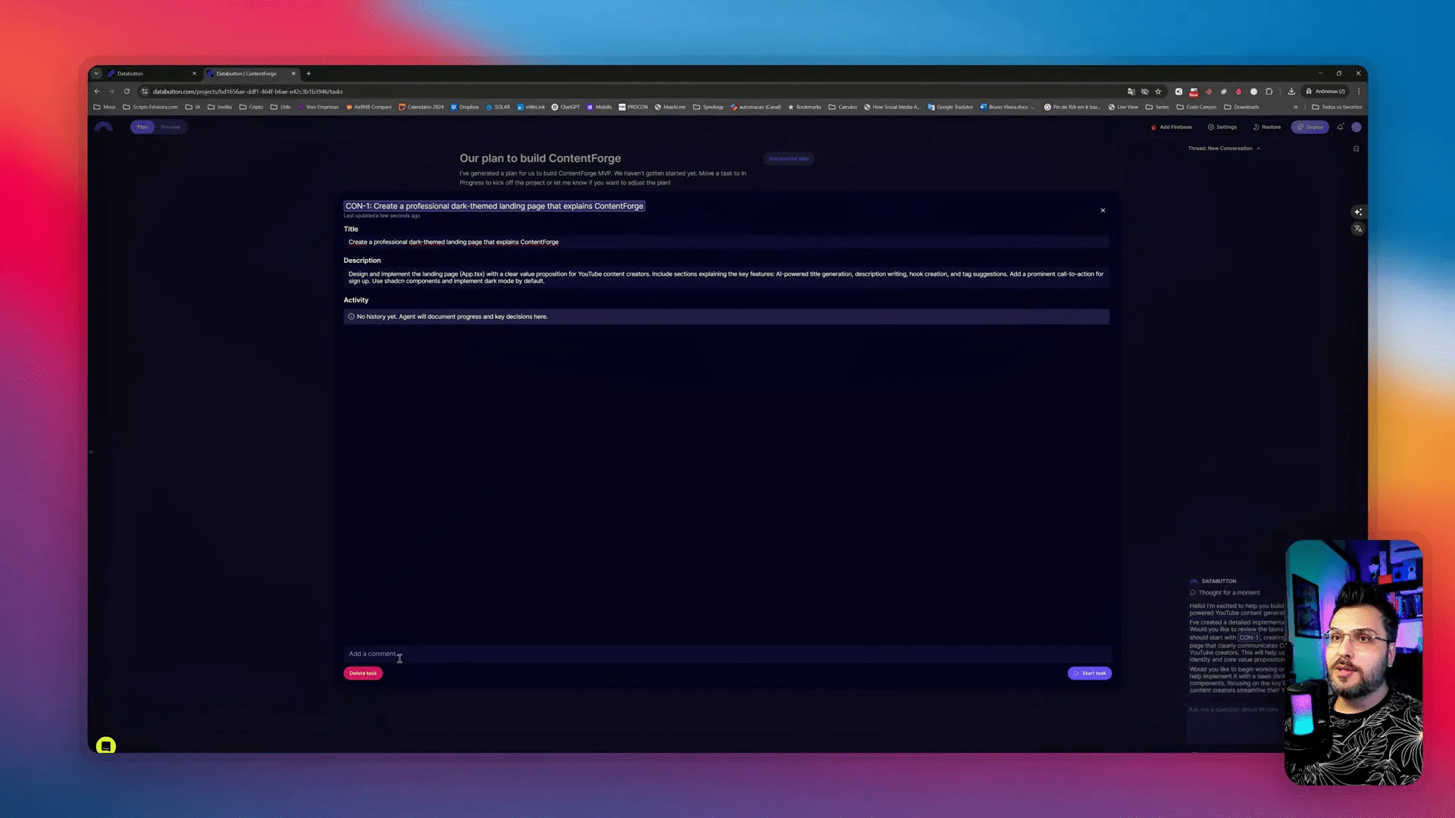Select the Plan mode toggle
This screenshot has height=818, width=1455.
coord(142,127)
